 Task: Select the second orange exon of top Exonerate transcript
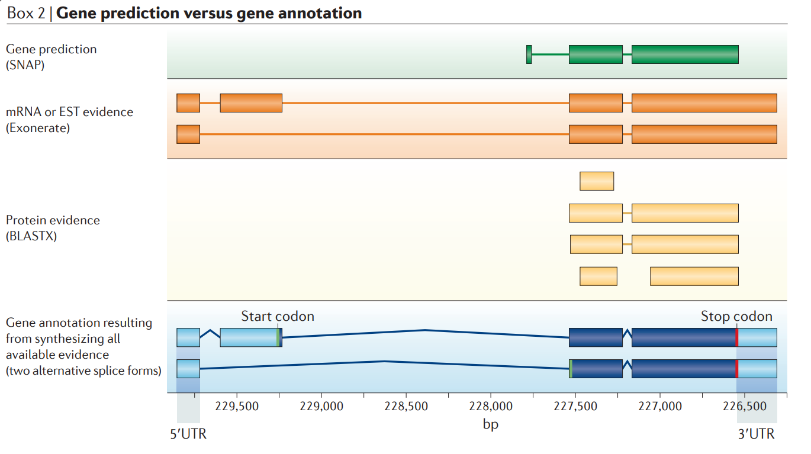click(x=251, y=103)
